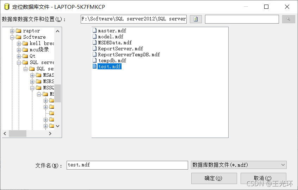The width and height of the screenshot is (298, 190).
Task: Click the mcu烧录 folder icon
Action: [25, 50]
